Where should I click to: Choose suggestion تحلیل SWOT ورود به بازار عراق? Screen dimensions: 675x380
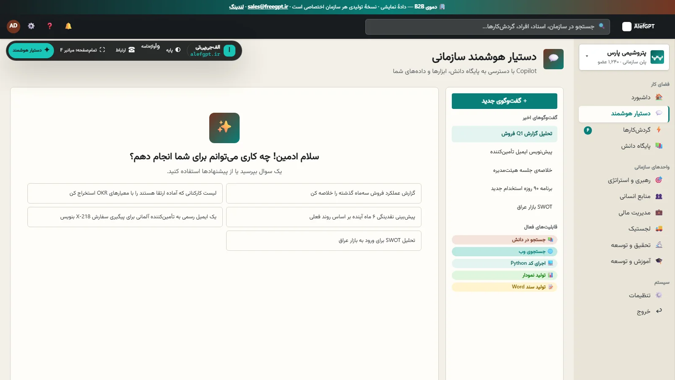tap(324, 241)
